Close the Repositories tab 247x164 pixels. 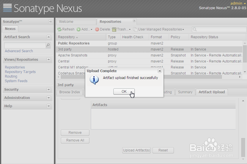(134, 21)
